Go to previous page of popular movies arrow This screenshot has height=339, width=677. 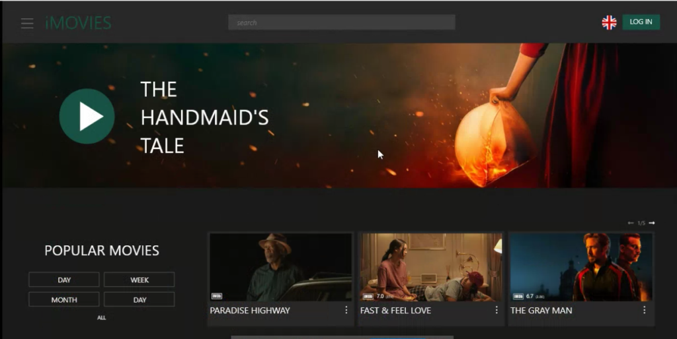coord(631,223)
